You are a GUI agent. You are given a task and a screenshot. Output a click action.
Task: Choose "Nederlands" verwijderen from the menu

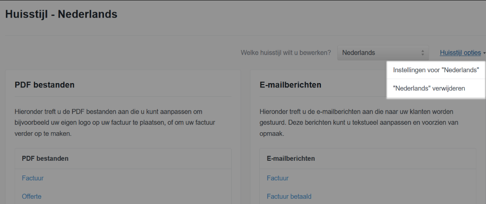pos(429,88)
